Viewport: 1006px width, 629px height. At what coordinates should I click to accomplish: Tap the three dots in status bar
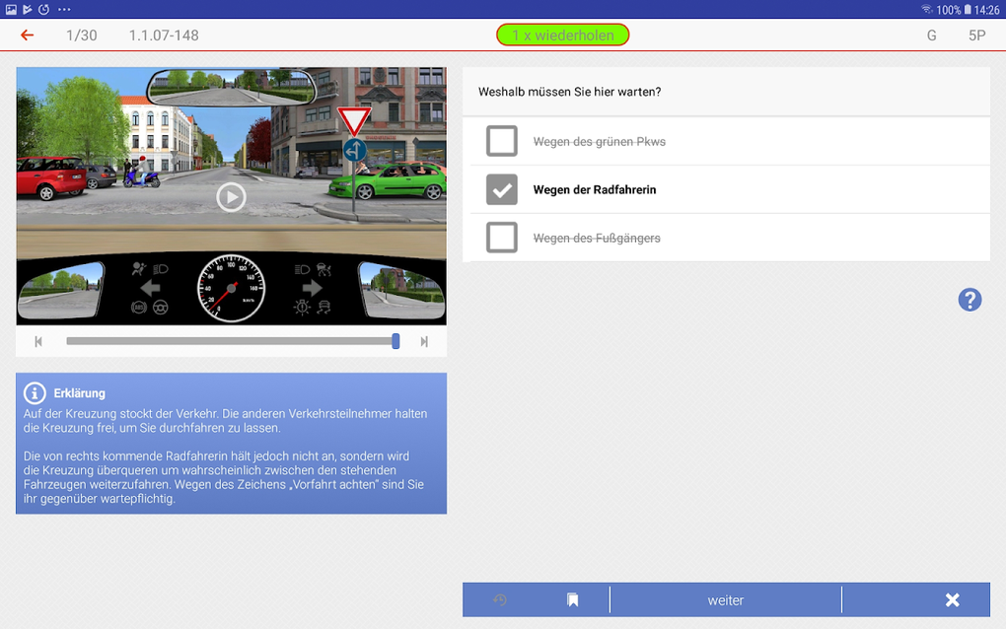coord(64,10)
